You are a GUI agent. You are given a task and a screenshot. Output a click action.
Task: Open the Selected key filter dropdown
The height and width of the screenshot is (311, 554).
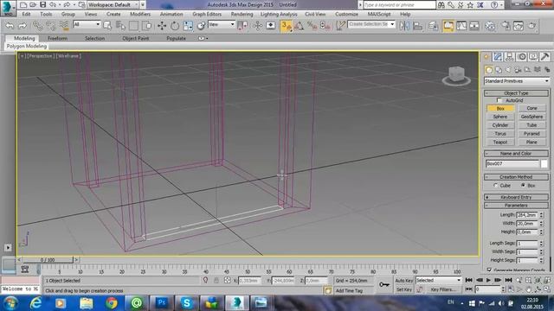(439, 280)
